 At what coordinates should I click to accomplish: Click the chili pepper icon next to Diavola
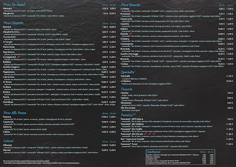pos(130,34)
